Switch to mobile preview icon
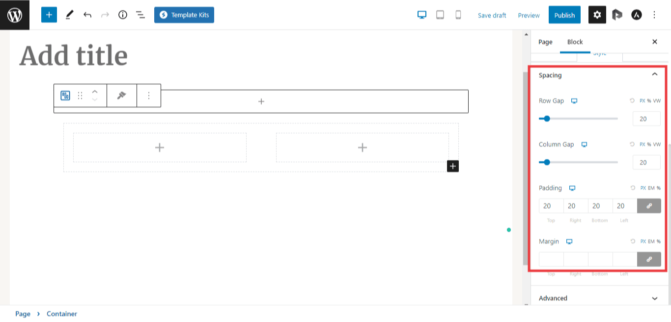The width and height of the screenshot is (671, 322). coord(458,15)
